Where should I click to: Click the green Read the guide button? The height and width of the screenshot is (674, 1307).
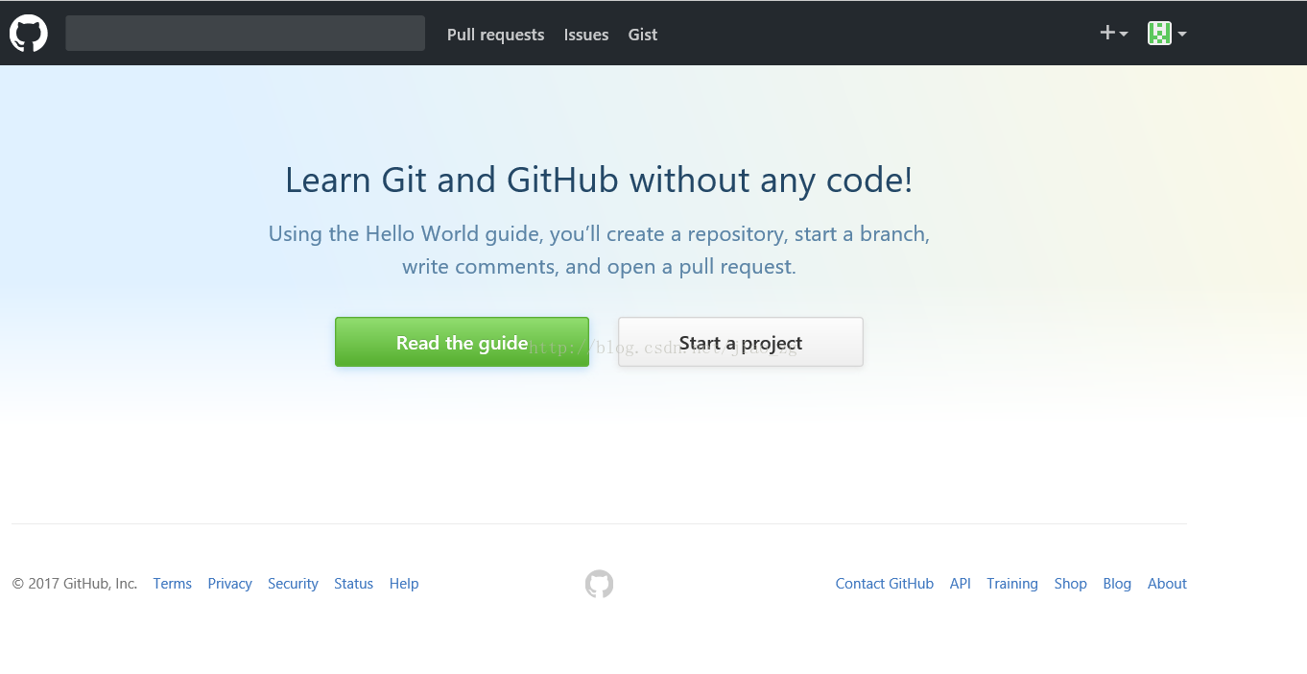[x=462, y=342]
